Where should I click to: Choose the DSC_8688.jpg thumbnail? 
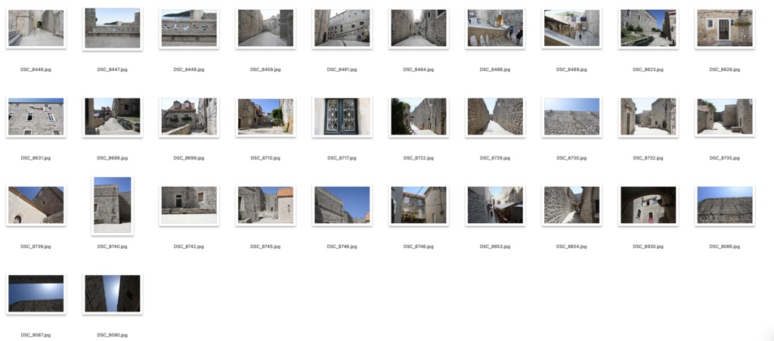(112, 116)
